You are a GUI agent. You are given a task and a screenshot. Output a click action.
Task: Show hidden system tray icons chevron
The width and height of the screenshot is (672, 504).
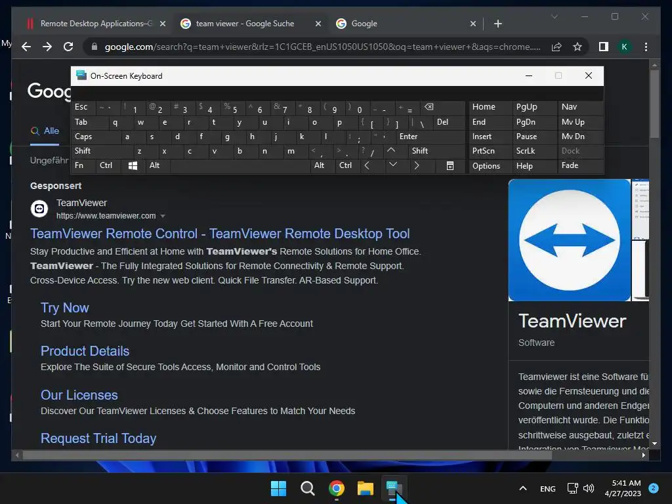click(523, 488)
